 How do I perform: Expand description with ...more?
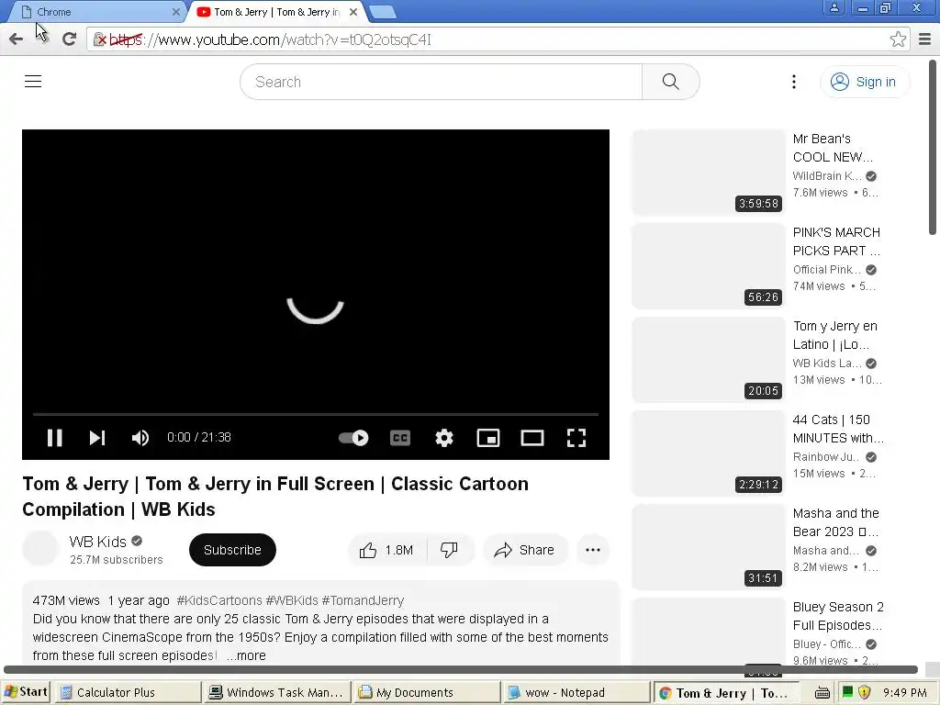coord(246,655)
